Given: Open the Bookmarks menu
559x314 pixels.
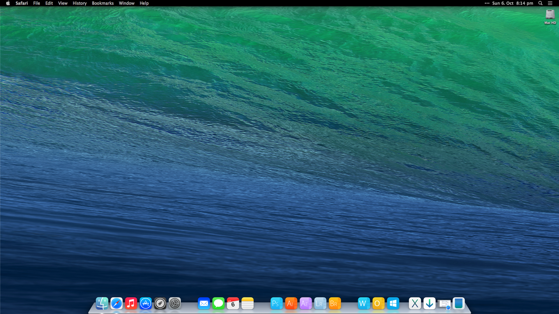Looking at the screenshot, I should pos(102,3).
